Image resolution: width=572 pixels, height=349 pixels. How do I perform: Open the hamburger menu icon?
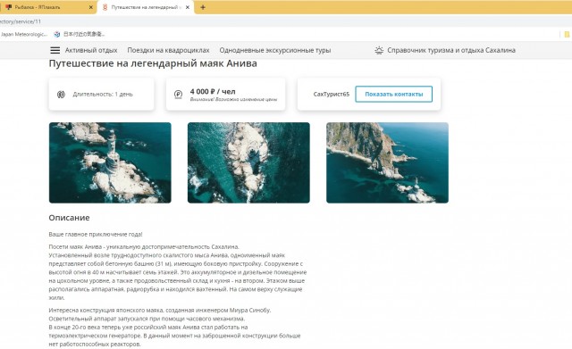point(55,50)
